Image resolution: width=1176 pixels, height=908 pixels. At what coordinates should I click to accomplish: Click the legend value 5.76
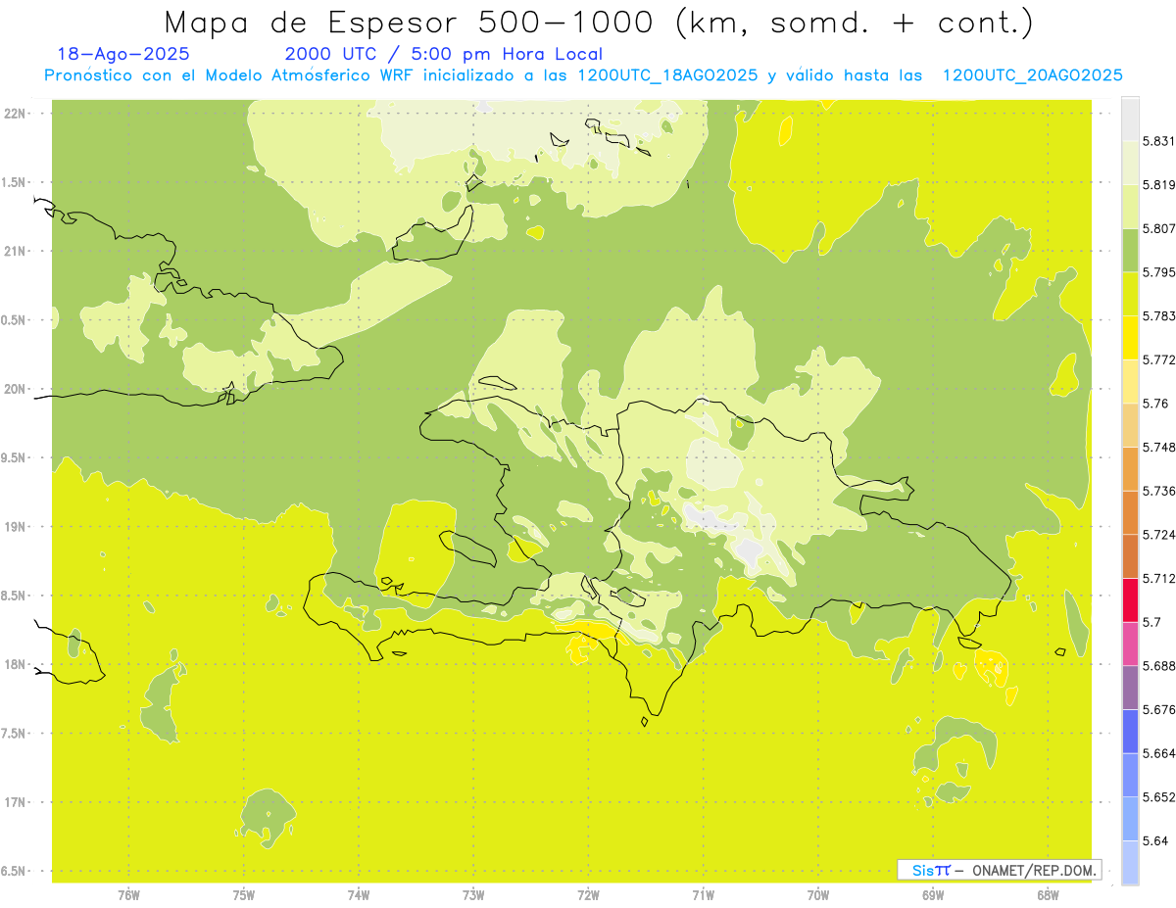click(x=1155, y=404)
